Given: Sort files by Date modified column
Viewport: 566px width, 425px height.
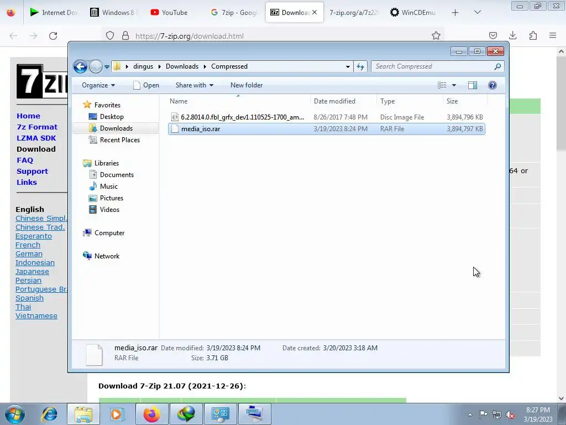Looking at the screenshot, I should point(343,101).
